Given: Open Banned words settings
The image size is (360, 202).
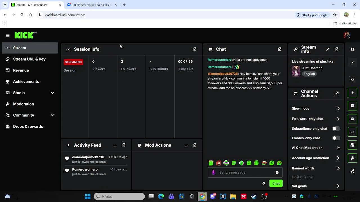Looking at the screenshot, I should pyautogui.click(x=316, y=168).
